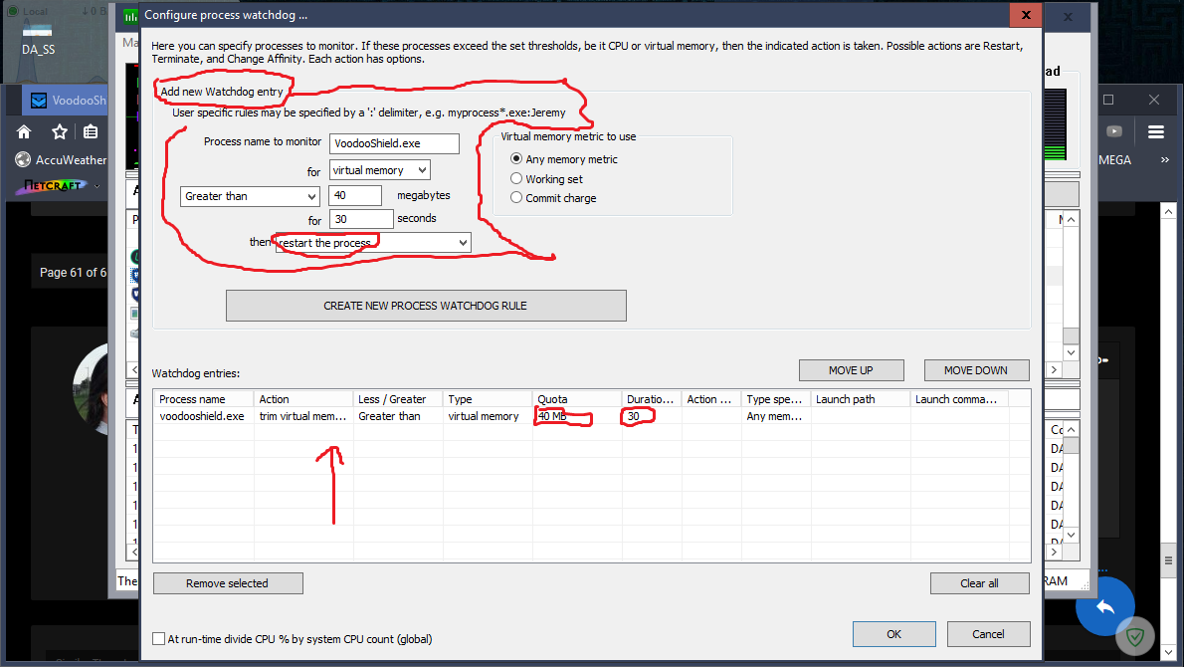Image resolution: width=1184 pixels, height=667 pixels.
Task: Click the trim virtual mem... action cell
Action: (x=302, y=416)
